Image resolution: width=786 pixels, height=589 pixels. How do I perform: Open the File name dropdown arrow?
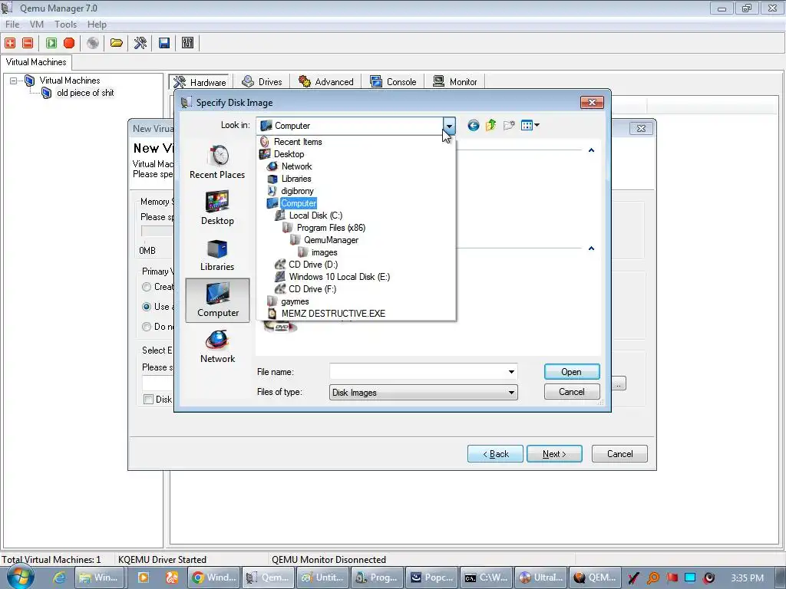pyautogui.click(x=511, y=372)
